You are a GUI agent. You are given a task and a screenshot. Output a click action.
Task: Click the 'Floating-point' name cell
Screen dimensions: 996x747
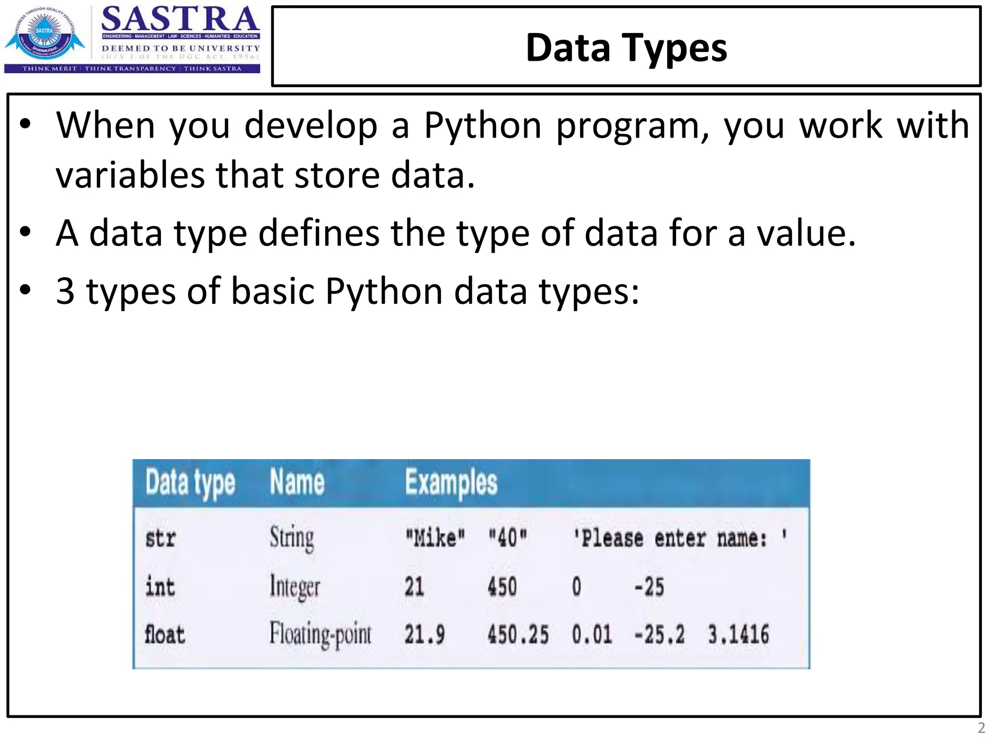coord(320,635)
